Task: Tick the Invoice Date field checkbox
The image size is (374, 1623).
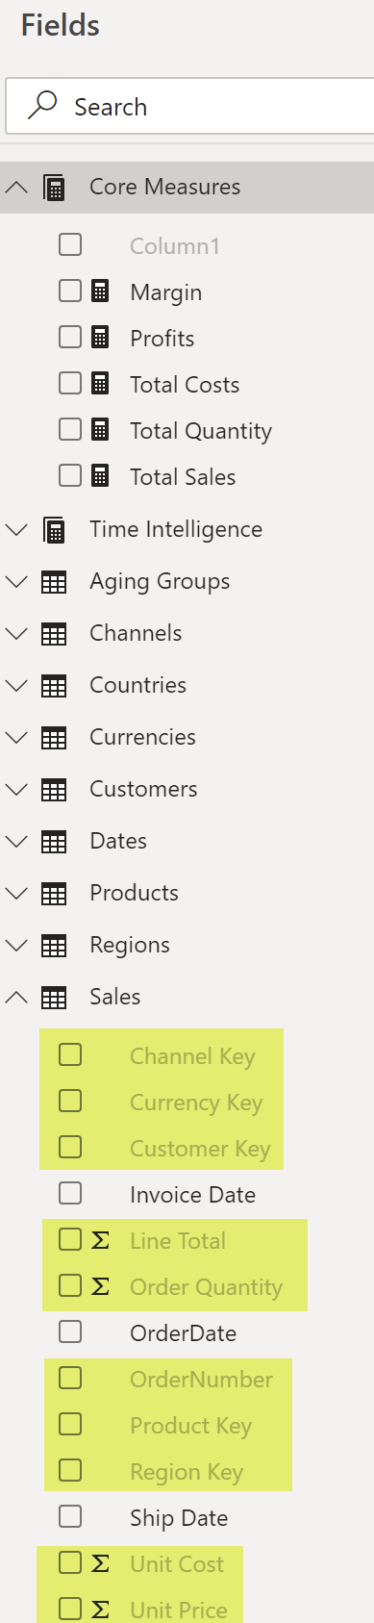Action: (x=70, y=1193)
